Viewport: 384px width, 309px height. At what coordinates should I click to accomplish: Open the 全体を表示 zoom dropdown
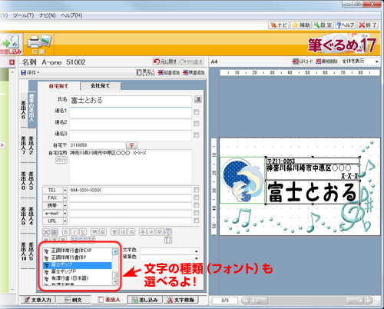pos(360,61)
